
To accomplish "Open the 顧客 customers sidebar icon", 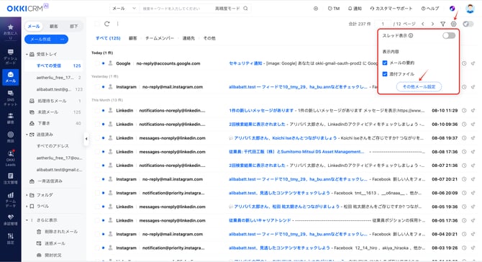I will 11,118.
